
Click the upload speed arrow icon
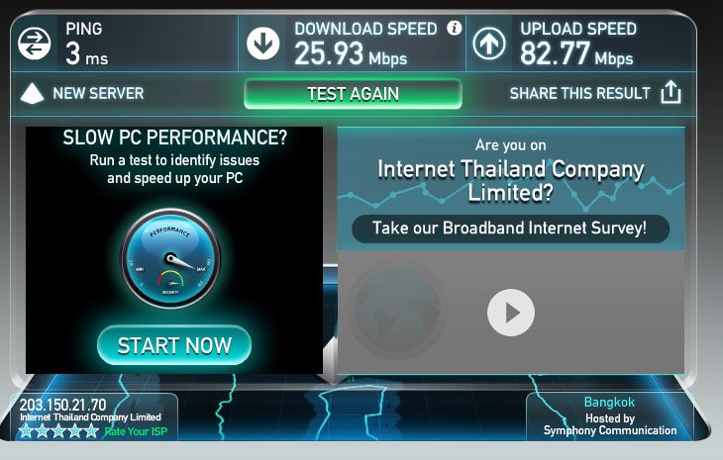pos(489,44)
